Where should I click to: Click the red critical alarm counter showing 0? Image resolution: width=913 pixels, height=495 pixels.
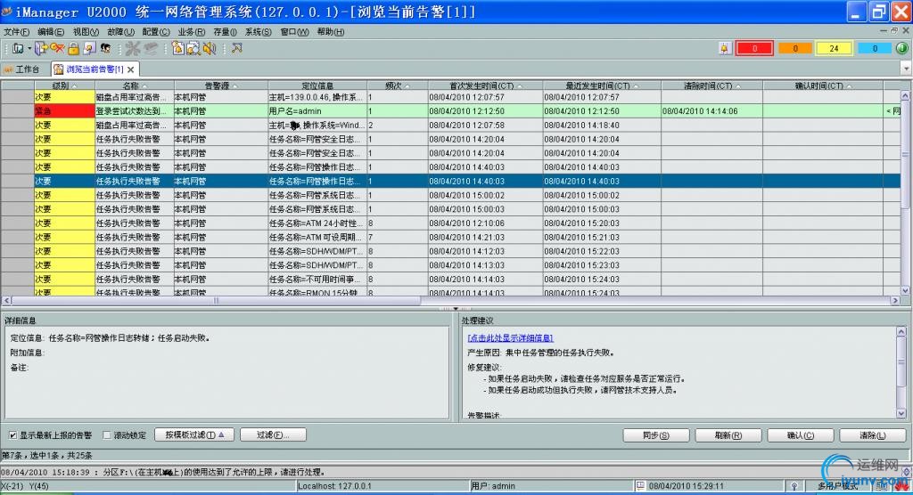click(754, 49)
